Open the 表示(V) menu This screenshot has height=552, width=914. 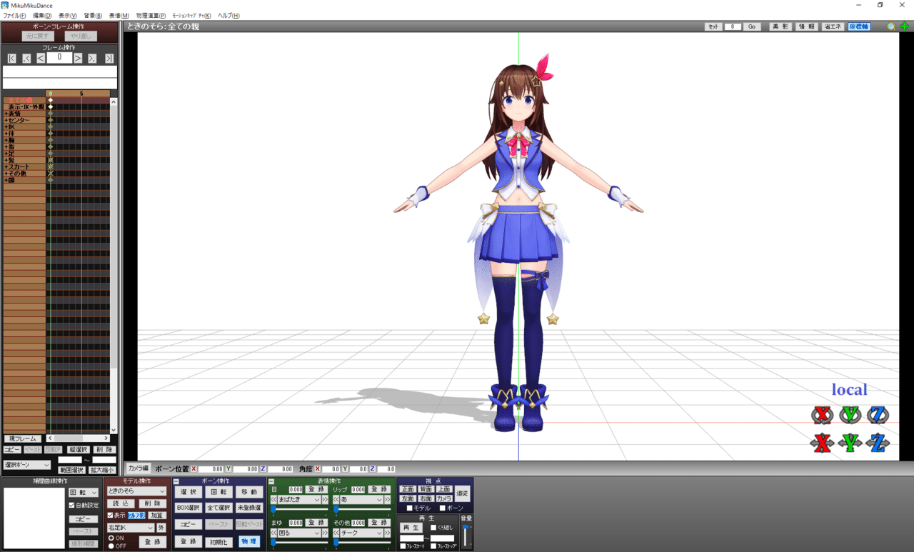pyautogui.click(x=68, y=15)
